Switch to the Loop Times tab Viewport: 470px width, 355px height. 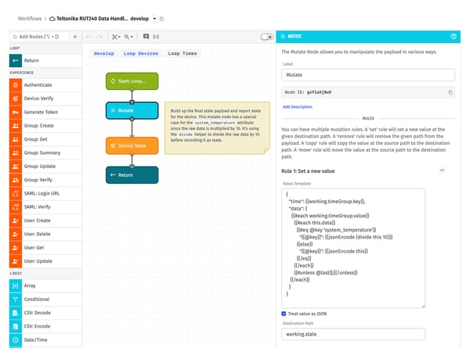coord(183,54)
